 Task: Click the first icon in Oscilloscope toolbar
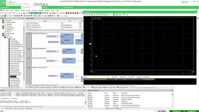tap(85, 15)
